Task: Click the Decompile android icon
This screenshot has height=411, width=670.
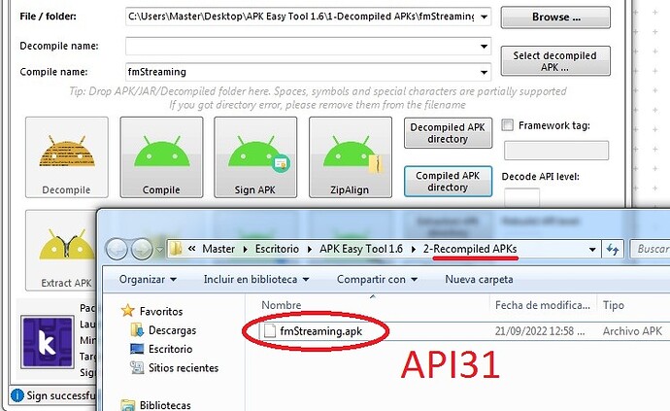Action: pyautogui.click(x=67, y=151)
